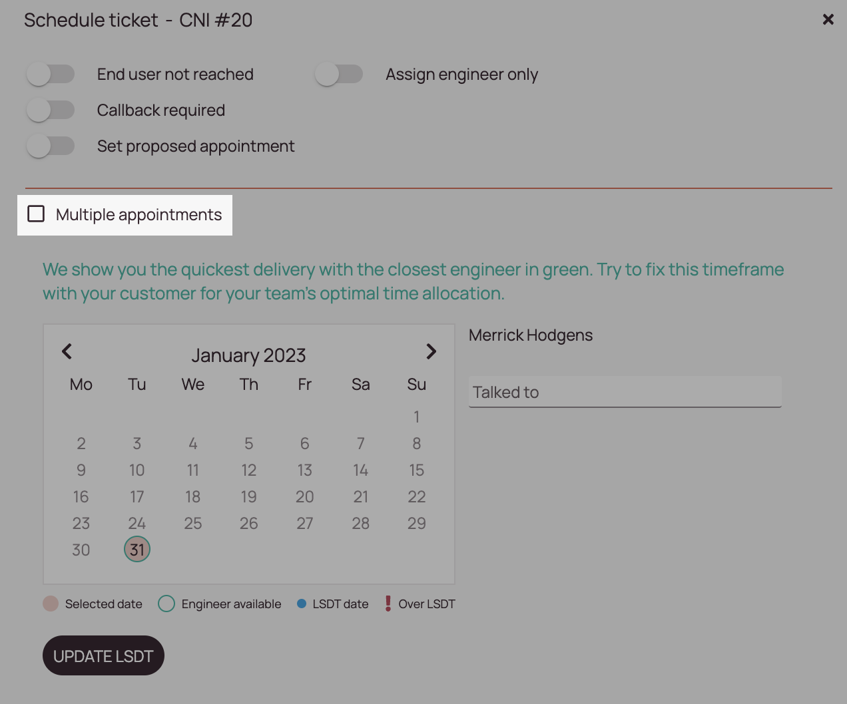Toggle Assign engineer only on
847x704 pixels.
340,74
